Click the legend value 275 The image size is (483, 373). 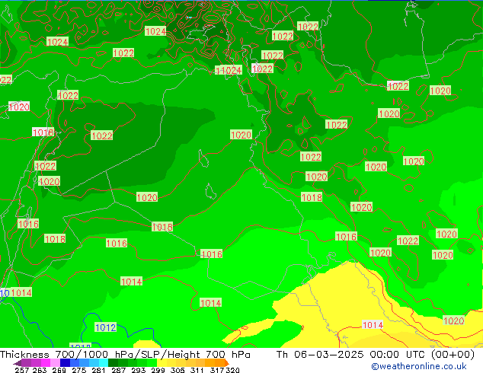(x=79, y=370)
